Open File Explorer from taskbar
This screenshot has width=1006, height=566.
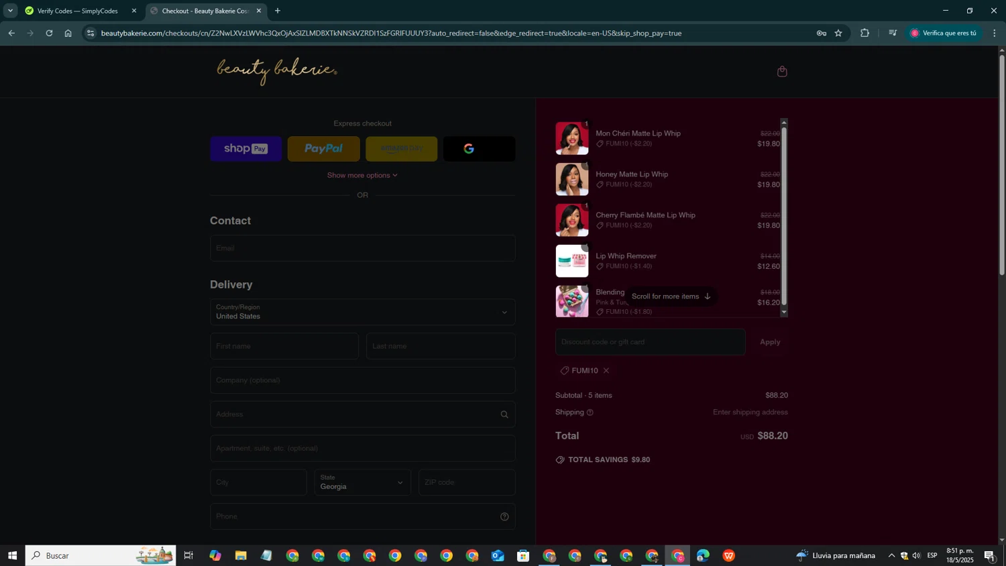point(241,555)
